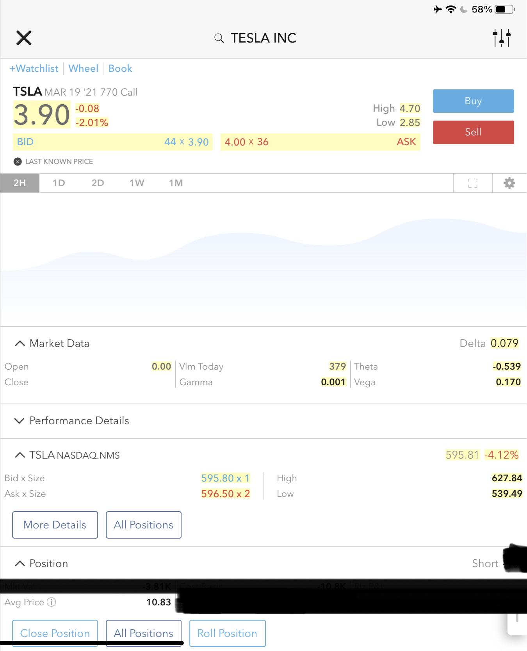Tap the Avg Price info icon
527x651 pixels.
52,602
